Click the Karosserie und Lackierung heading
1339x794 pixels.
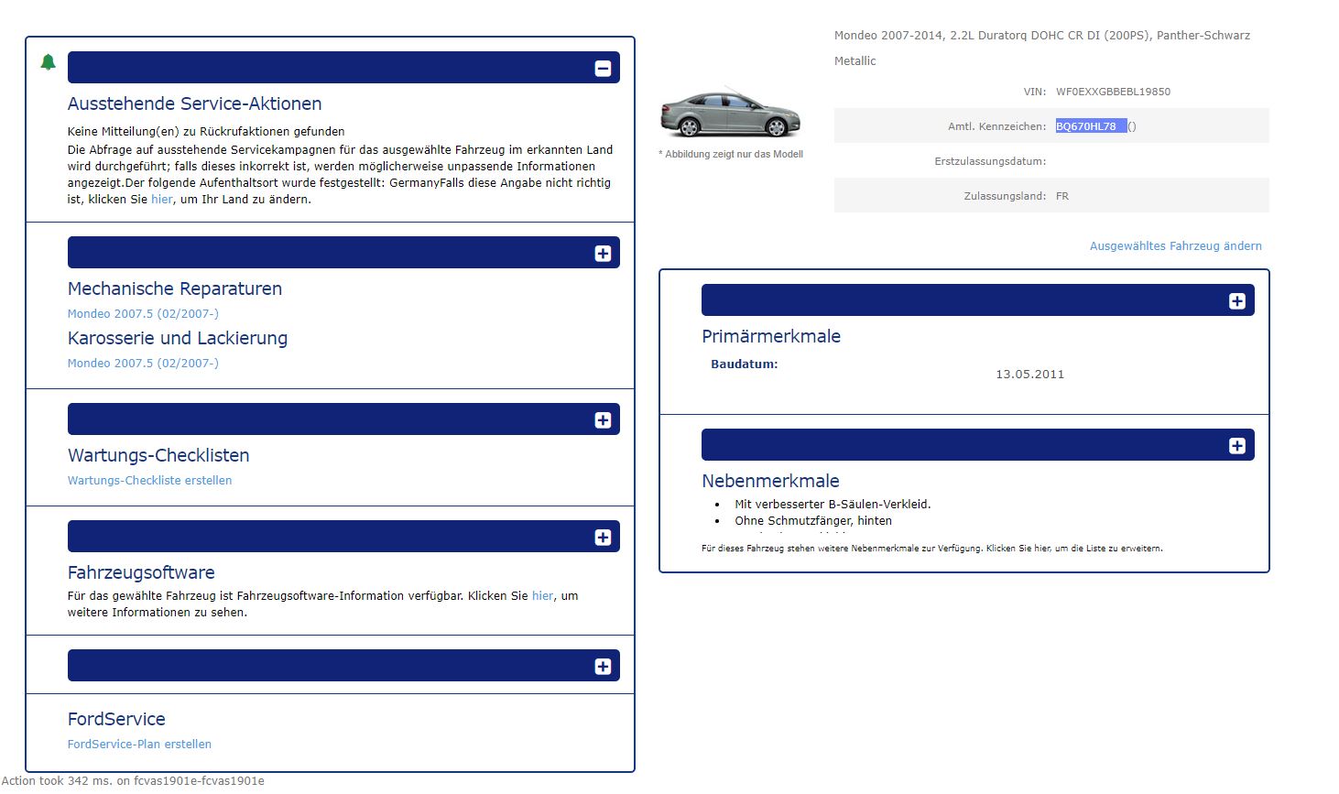pos(178,339)
